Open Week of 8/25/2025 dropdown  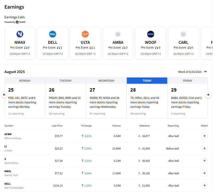[193, 72]
